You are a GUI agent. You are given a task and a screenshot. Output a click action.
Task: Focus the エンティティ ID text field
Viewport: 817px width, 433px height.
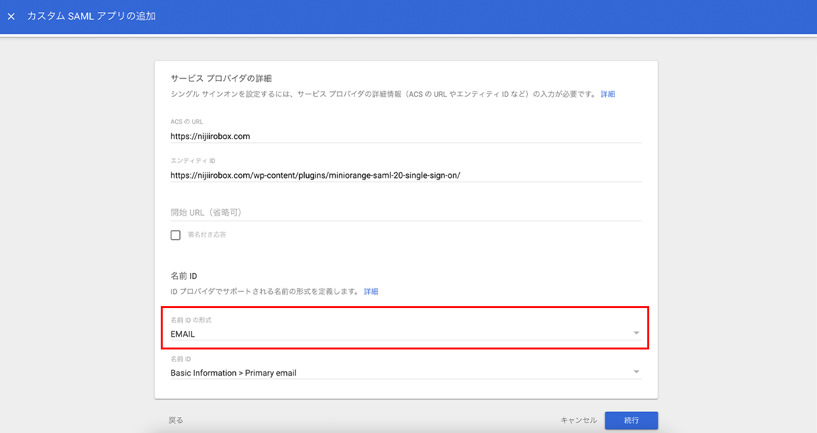point(405,175)
